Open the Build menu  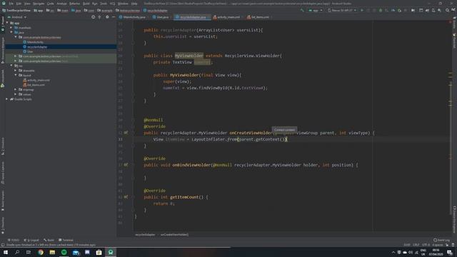point(86,4)
